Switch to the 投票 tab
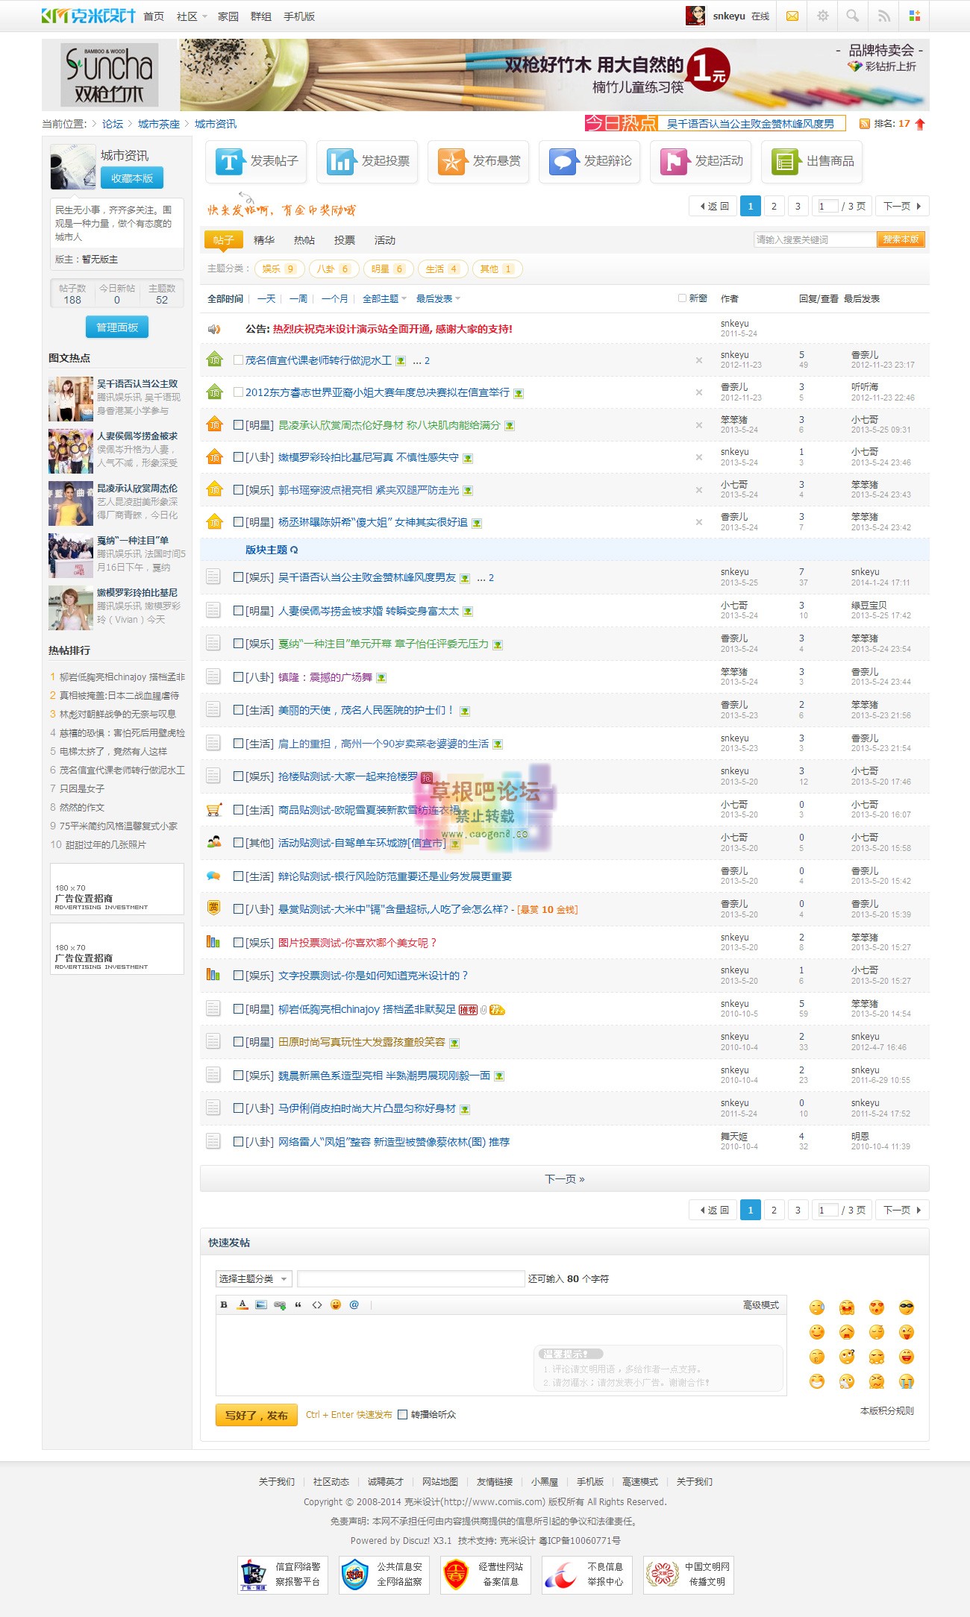Image resolution: width=970 pixels, height=1617 pixels. coord(345,240)
